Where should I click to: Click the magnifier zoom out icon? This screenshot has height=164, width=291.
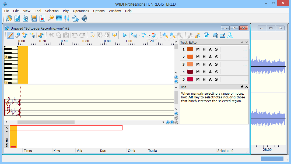point(172,35)
